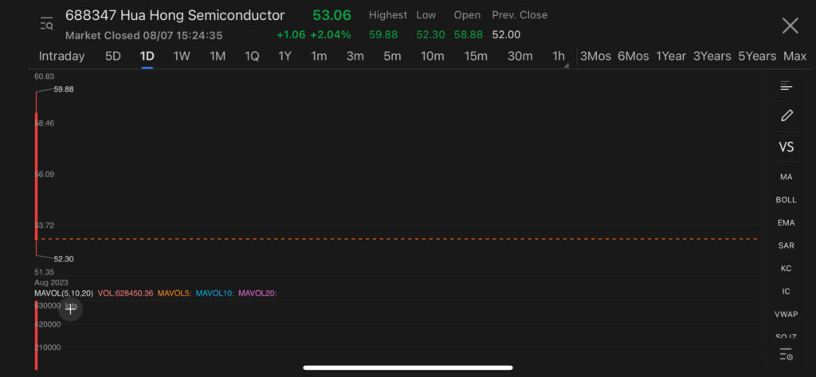Screen dimensions: 816x377
Task: Click the 52.30 low price marker
Action: coord(64,259)
